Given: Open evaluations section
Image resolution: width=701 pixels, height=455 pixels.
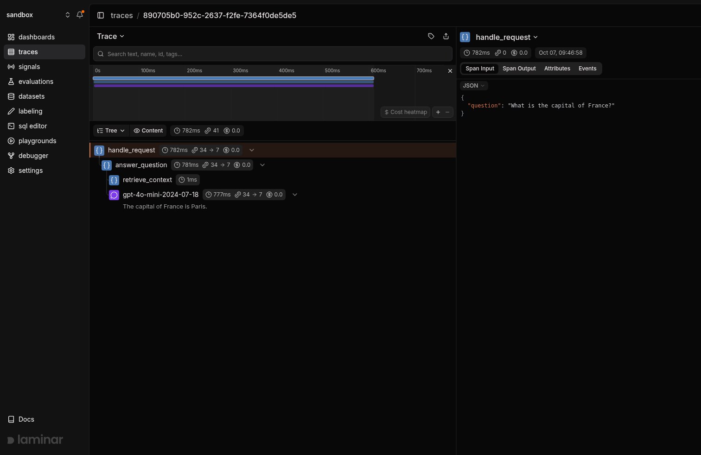Looking at the screenshot, I should pos(45,82).
